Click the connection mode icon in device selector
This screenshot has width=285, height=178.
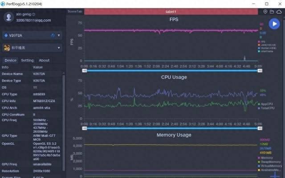pos(53,35)
